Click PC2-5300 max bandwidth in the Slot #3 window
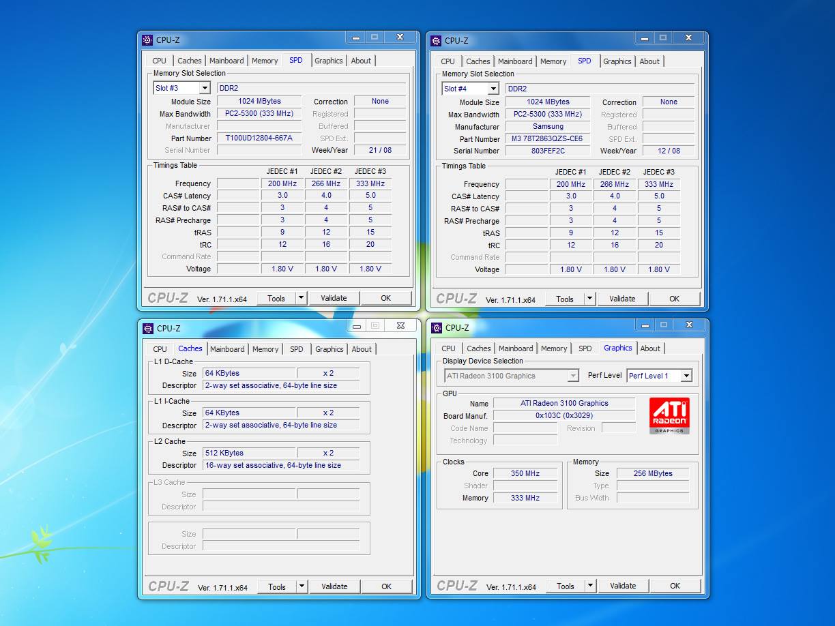 tap(259, 113)
